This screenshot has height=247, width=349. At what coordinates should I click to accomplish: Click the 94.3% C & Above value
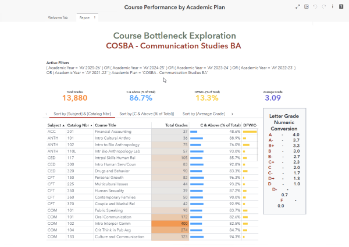[235, 237]
